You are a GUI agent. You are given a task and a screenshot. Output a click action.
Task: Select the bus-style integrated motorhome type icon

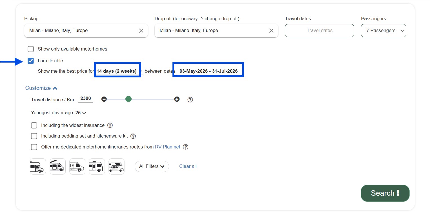[97, 166]
